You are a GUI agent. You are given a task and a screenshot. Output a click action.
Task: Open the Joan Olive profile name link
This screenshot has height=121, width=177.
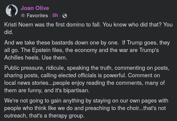coord(35,8)
